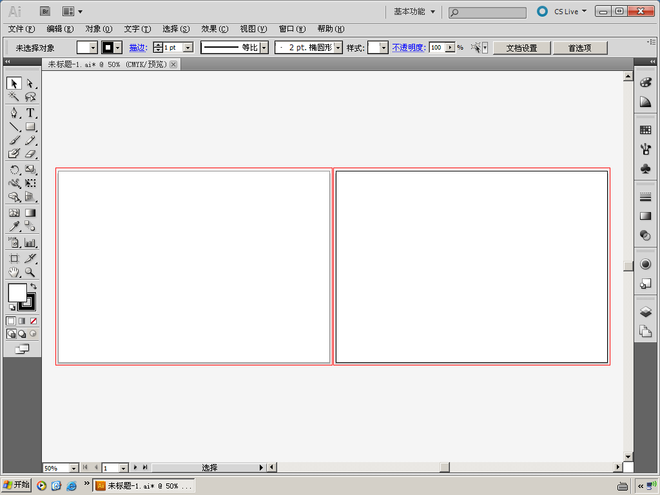Select the Scale tool
660x495 pixels.
pyautogui.click(x=30, y=170)
